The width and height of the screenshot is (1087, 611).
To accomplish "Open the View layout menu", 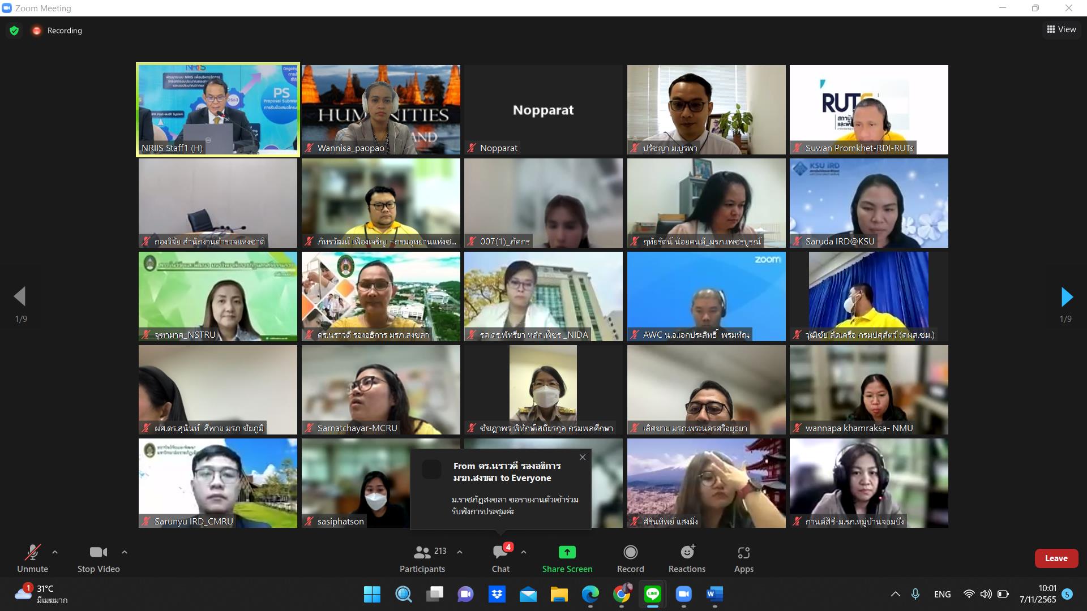I will point(1062,29).
